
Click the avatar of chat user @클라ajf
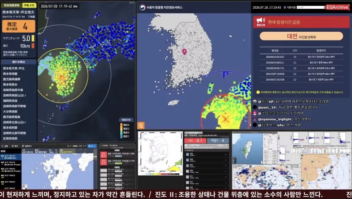tap(255, 101)
